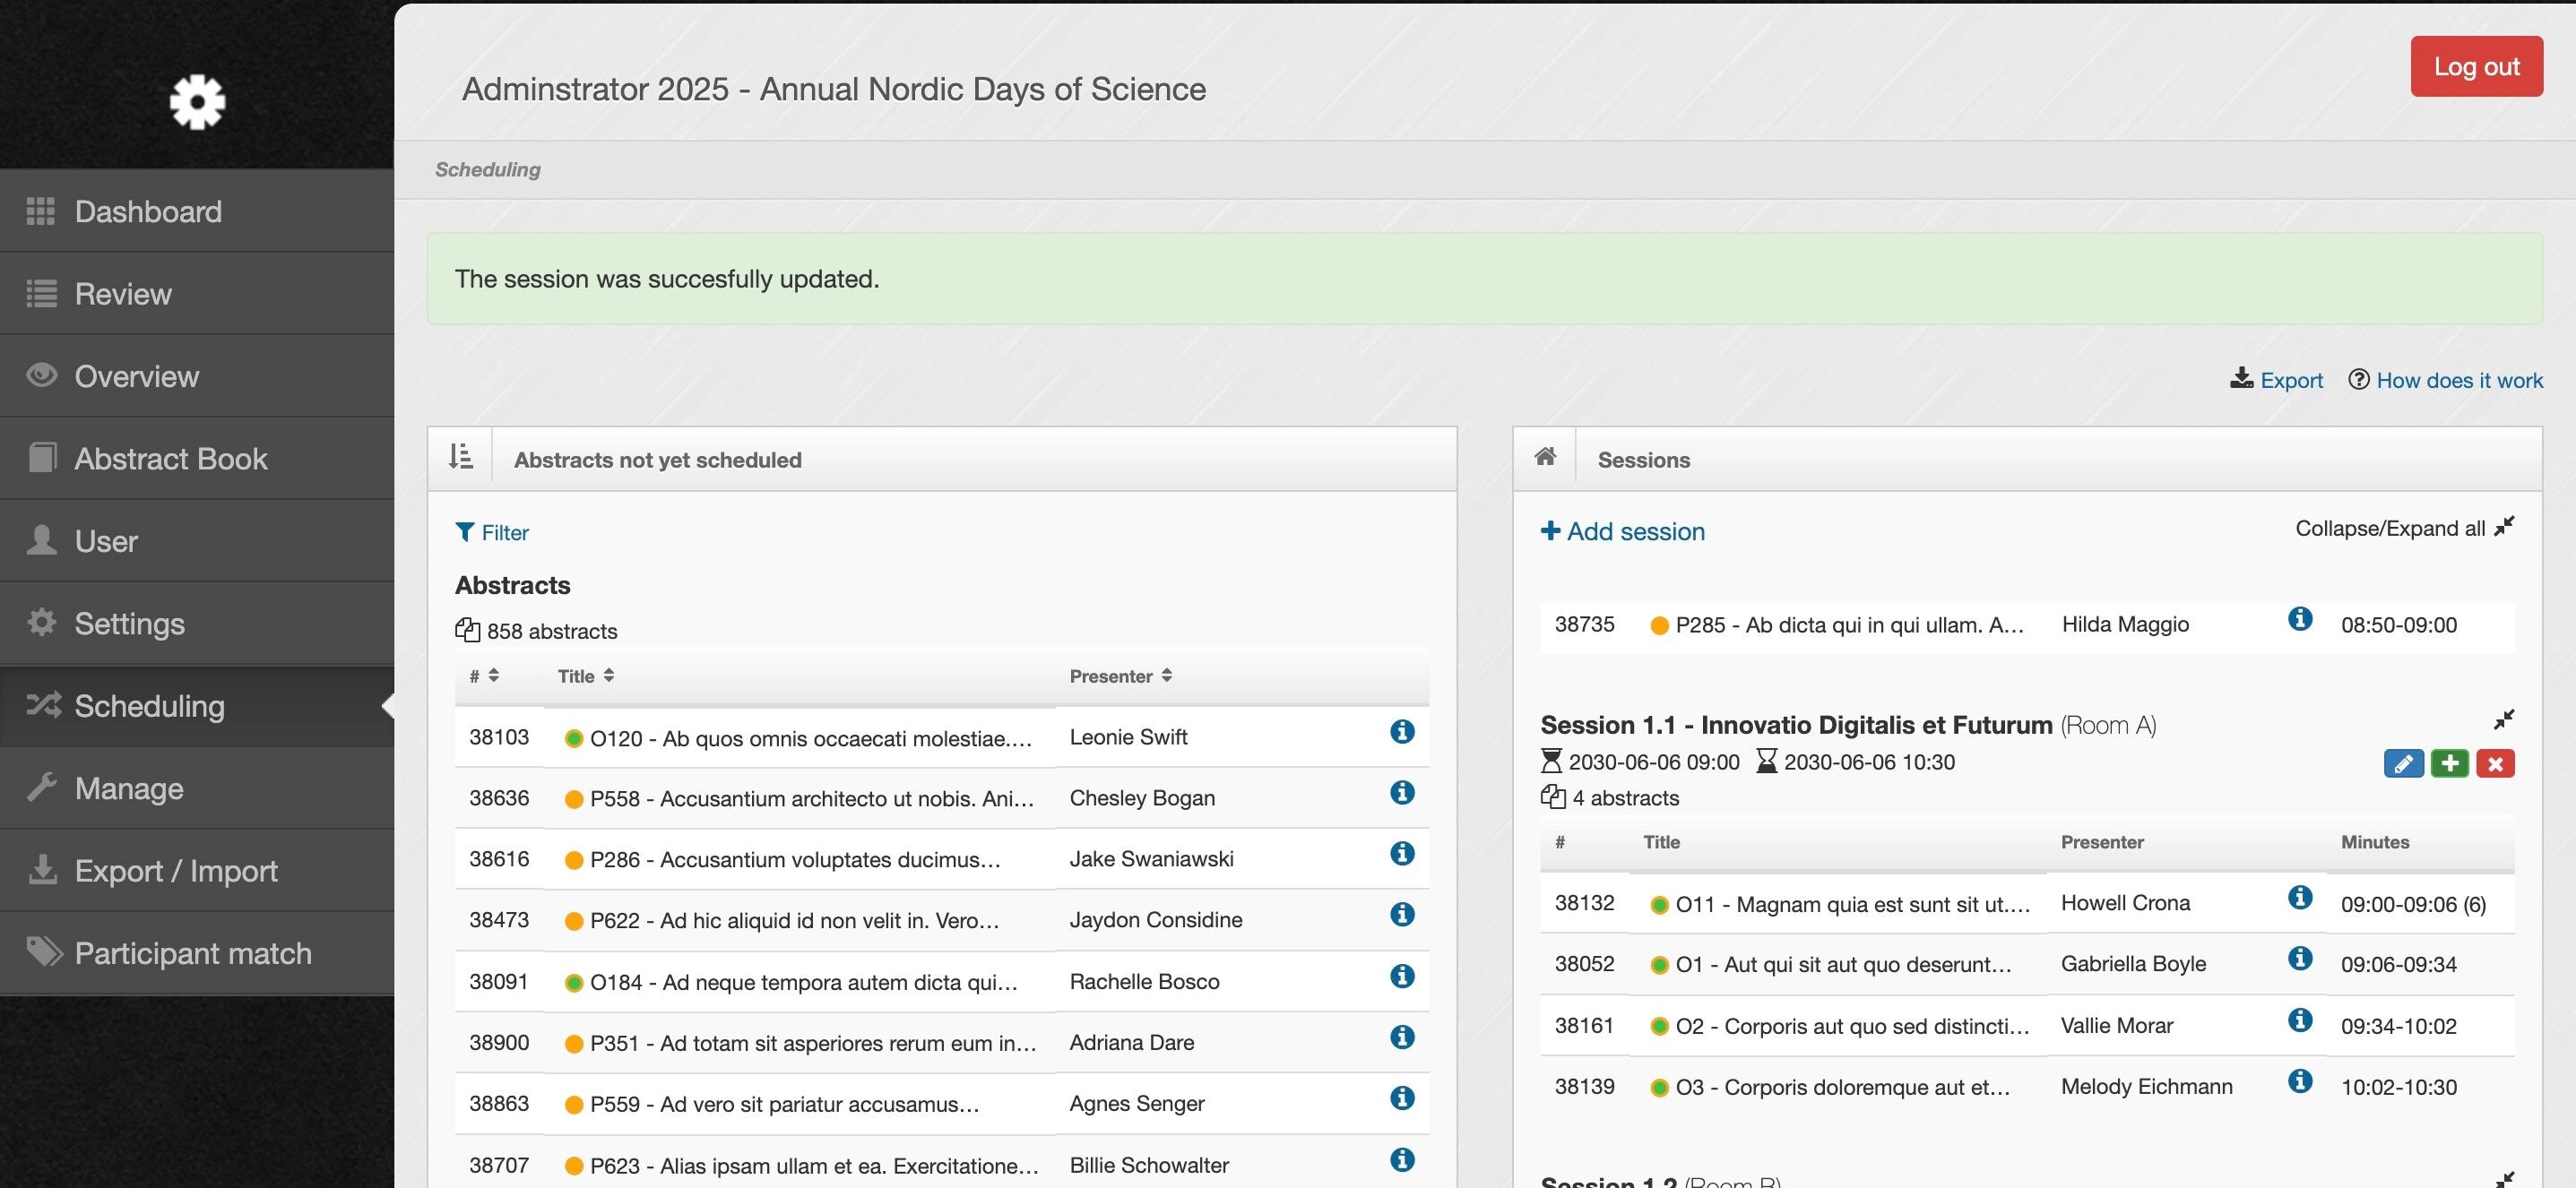The image size is (2576, 1188).
Task: Show info for Hilda Maggio P285 abstract
Action: tap(2300, 619)
